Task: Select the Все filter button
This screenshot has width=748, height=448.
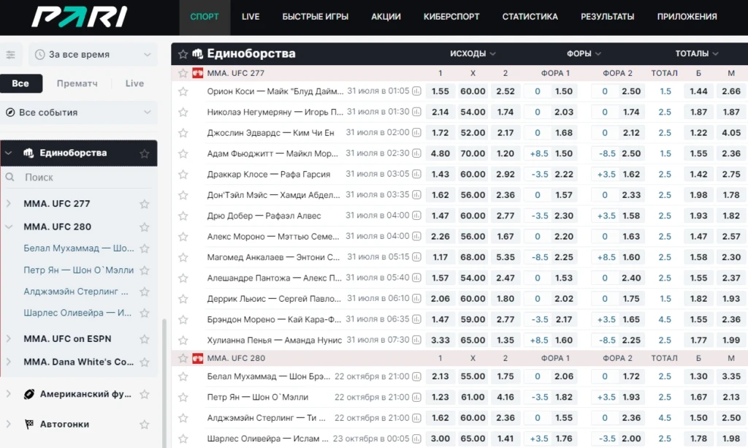Action: 21,83
